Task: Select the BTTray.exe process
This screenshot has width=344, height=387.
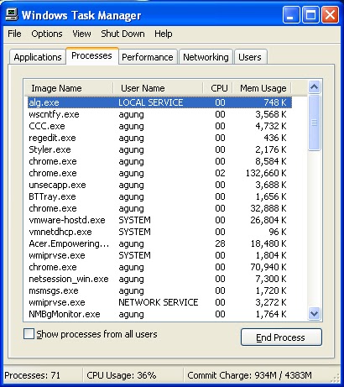Action: point(159,196)
